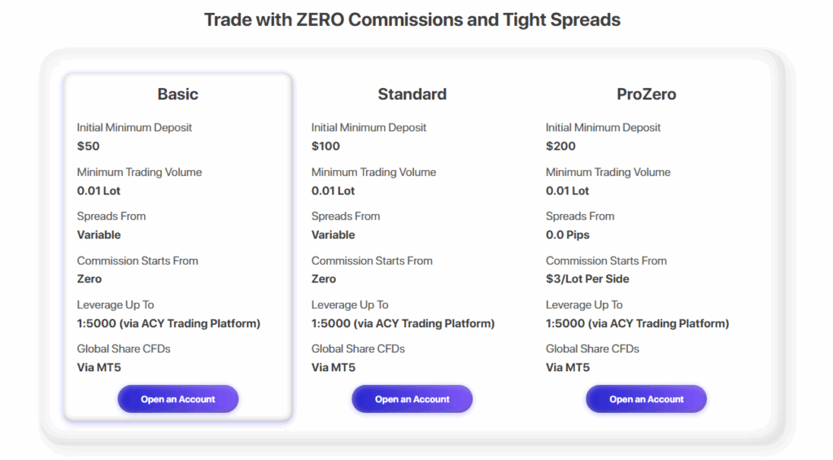833x460 pixels.
Task: Click the $50 deposit value in Basic
Action: tap(88, 147)
